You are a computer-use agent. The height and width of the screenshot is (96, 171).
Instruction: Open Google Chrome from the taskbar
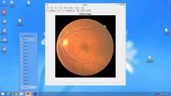(15, 94)
